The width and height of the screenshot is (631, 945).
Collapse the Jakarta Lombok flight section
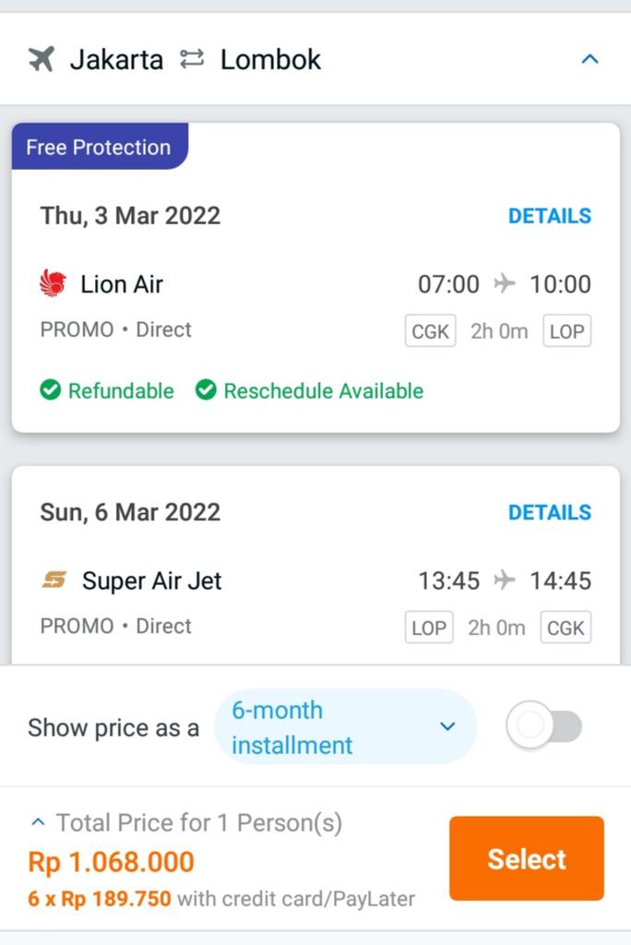click(590, 60)
